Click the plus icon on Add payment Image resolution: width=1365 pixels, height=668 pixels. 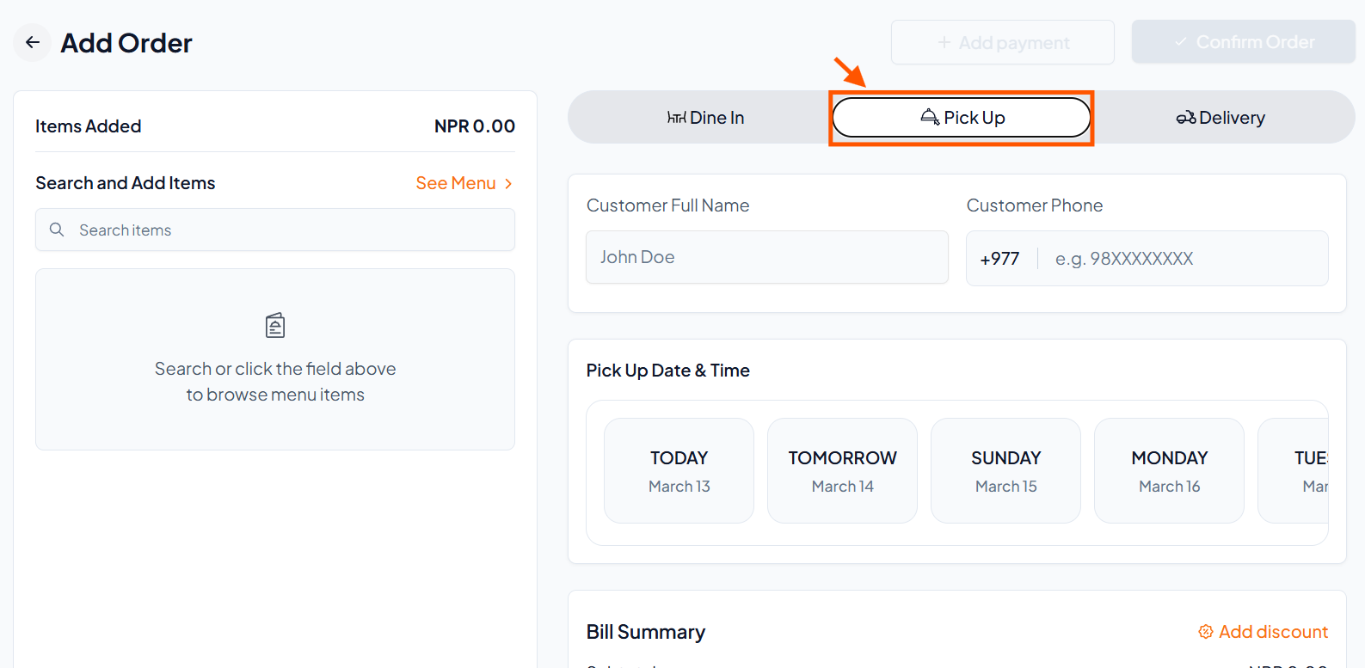944,42
